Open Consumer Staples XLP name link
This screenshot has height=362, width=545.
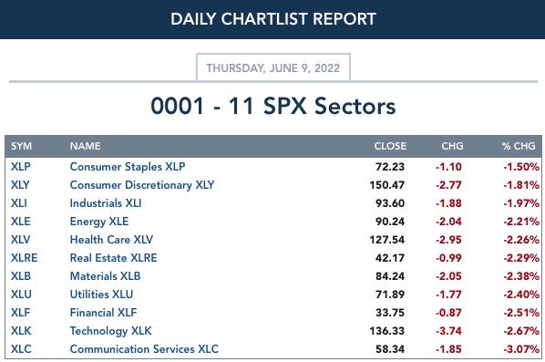point(128,167)
